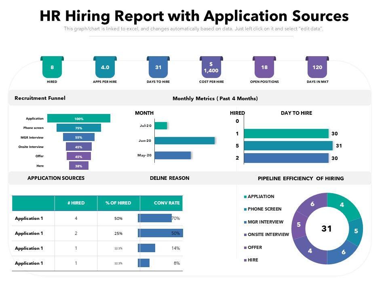Select the 38% funnel bar labeled Here

79,166
